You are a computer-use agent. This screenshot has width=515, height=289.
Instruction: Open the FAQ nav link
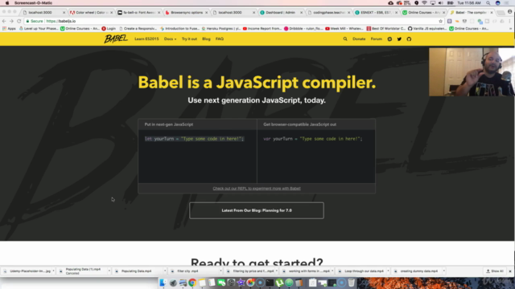pos(220,39)
